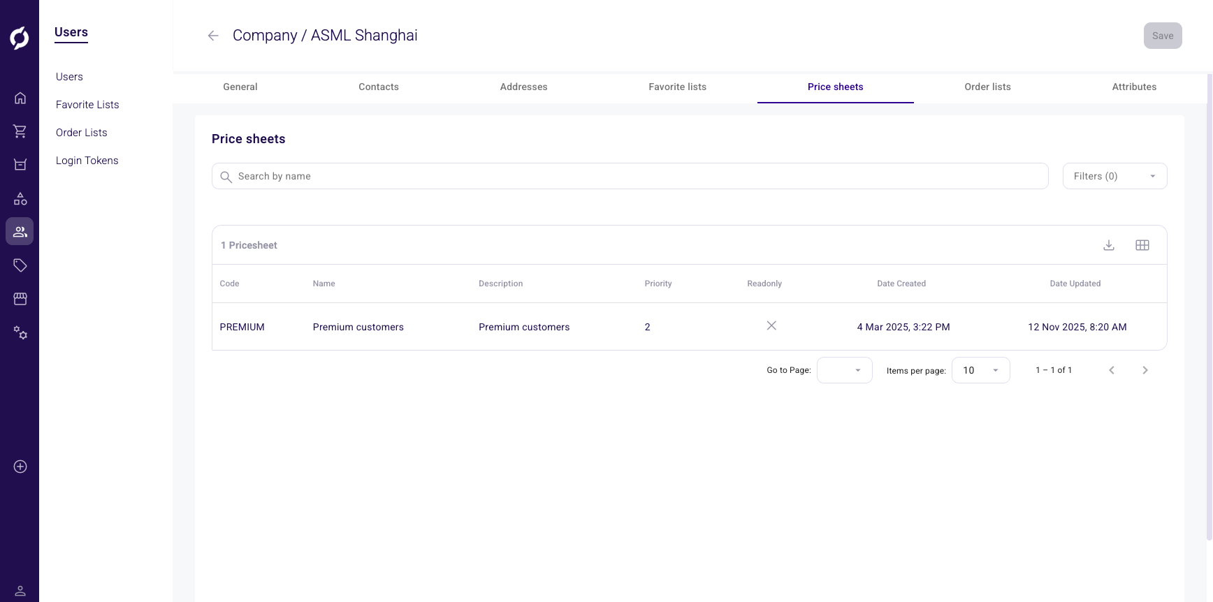
Task: Open the user profile icon at bottom
Action: coord(20,591)
